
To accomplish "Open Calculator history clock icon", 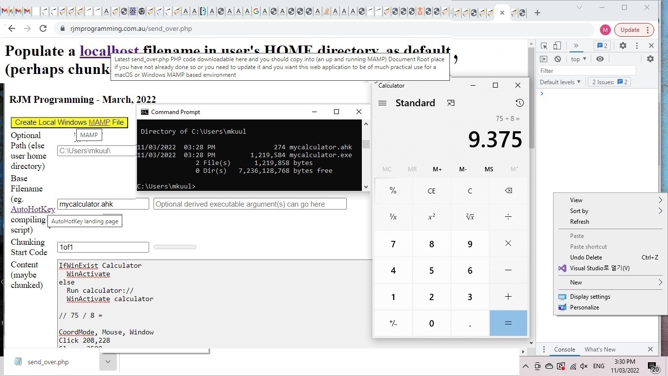I will tap(519, 103).
